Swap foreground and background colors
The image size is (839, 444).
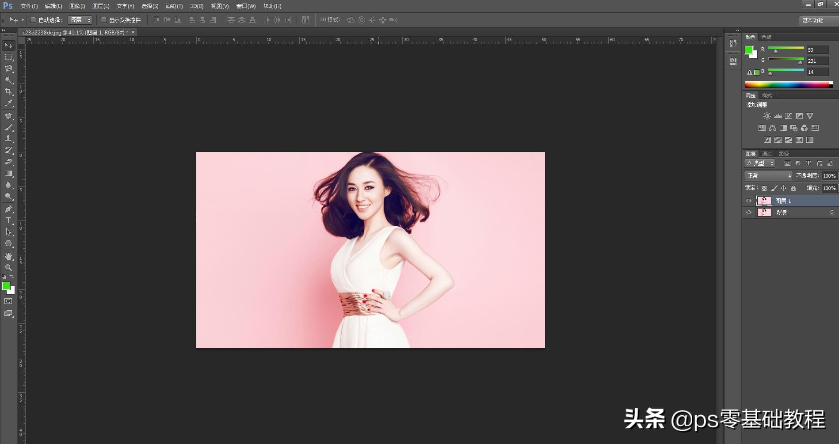[12, 277]
